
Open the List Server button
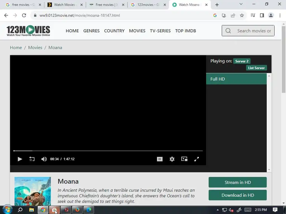click(x=256, y=68)
